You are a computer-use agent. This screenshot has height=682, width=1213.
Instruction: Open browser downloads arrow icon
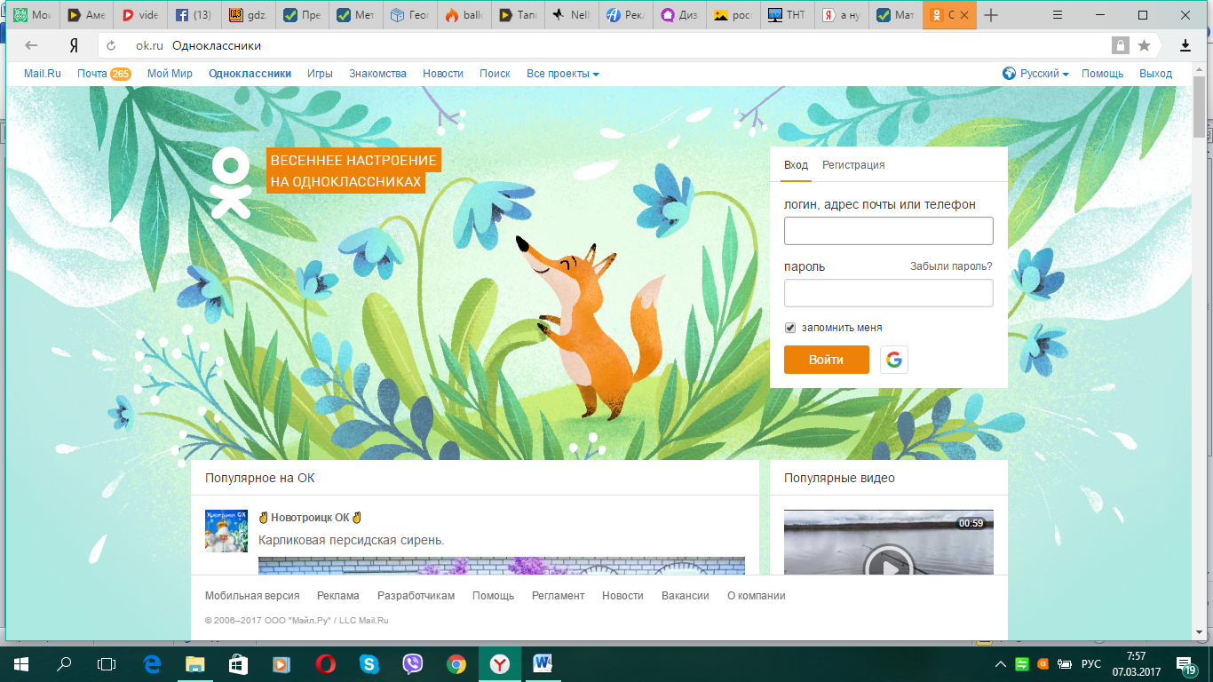coord(1185,45)
